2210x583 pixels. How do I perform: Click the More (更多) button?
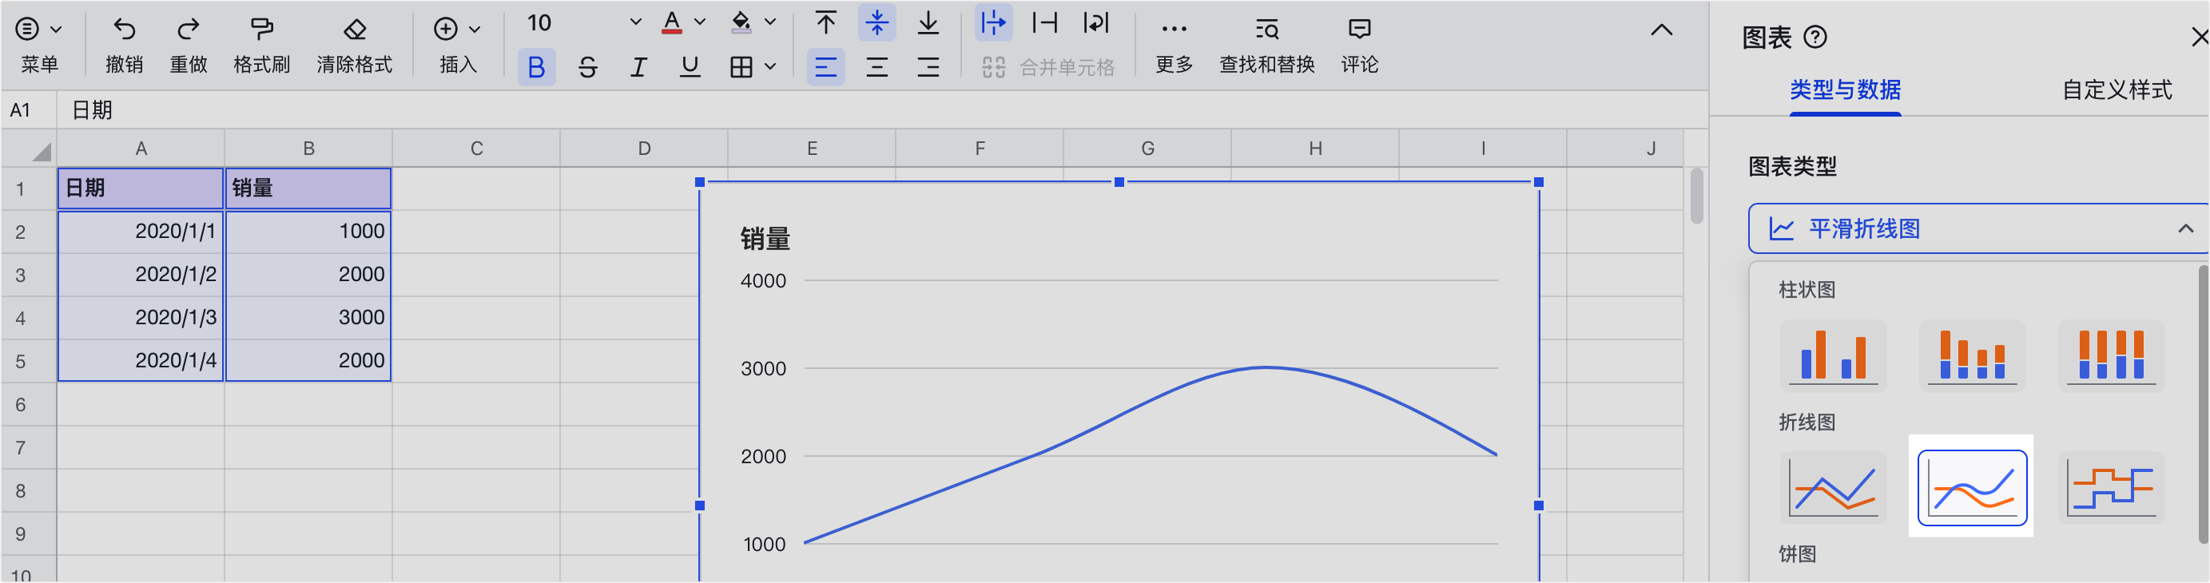pyautogui.click(x=1174, y=31)
